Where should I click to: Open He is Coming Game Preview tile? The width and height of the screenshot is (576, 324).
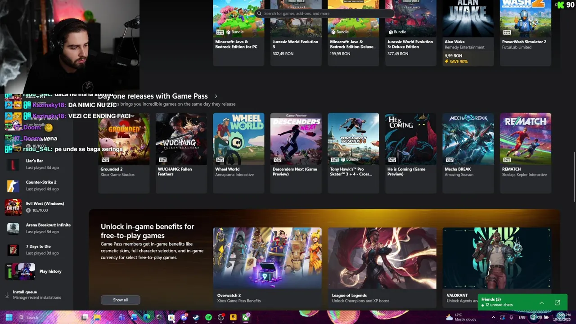click(411, 153)
